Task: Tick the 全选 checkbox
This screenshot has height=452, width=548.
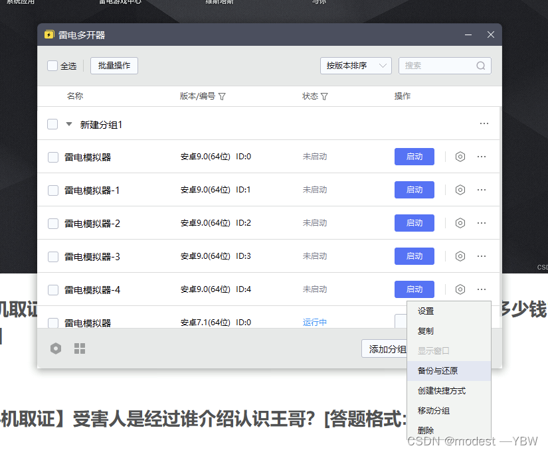Action: 52,66
